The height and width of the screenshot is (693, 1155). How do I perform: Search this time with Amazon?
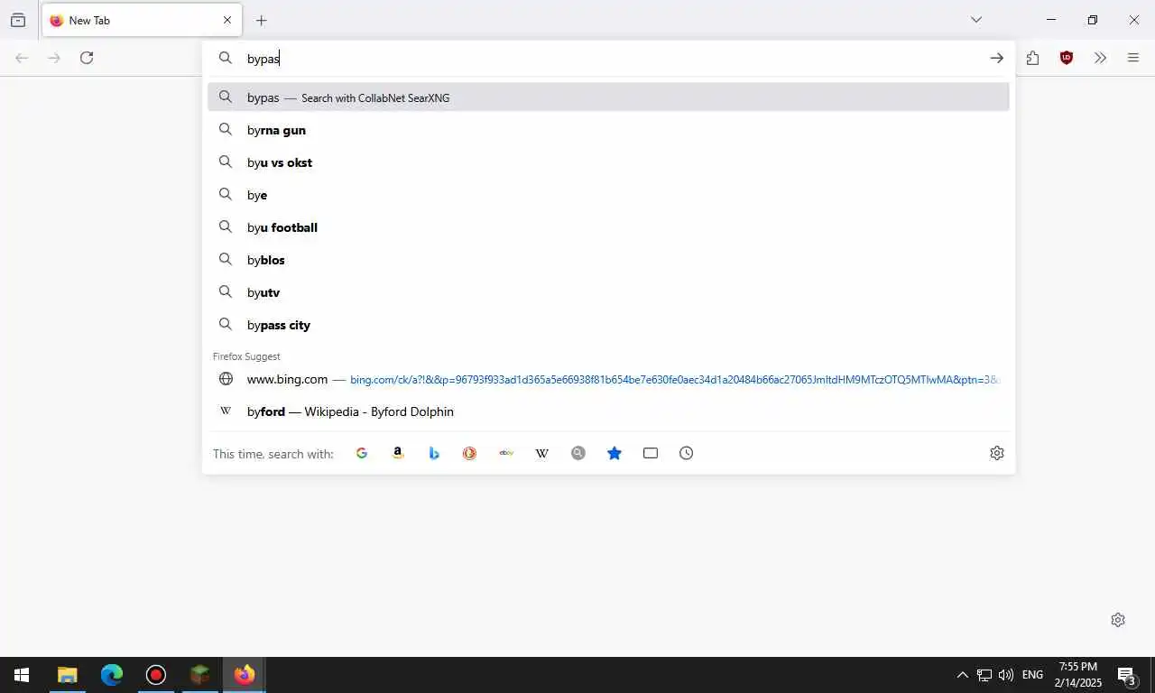point(398,453)
